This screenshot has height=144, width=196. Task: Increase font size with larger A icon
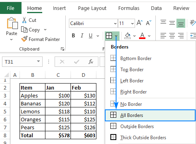pos(140,23)
